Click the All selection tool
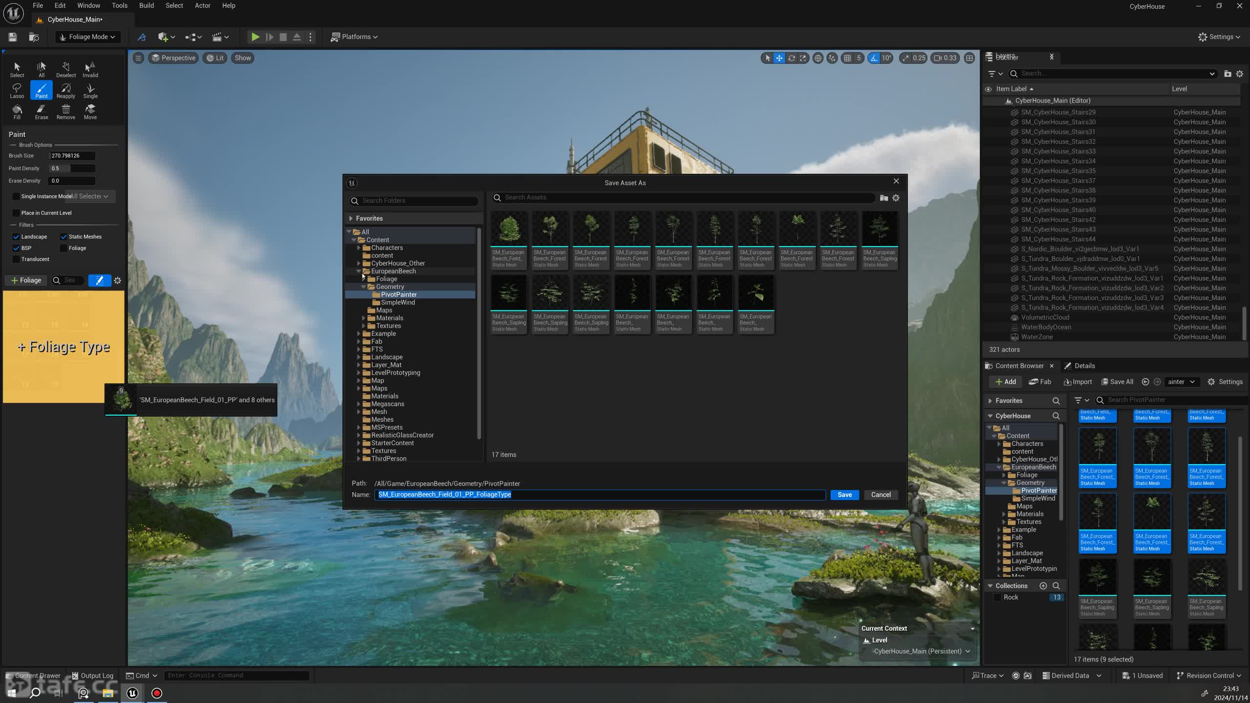This screenshot has height=703, width=1250. [x=42, y=70]
